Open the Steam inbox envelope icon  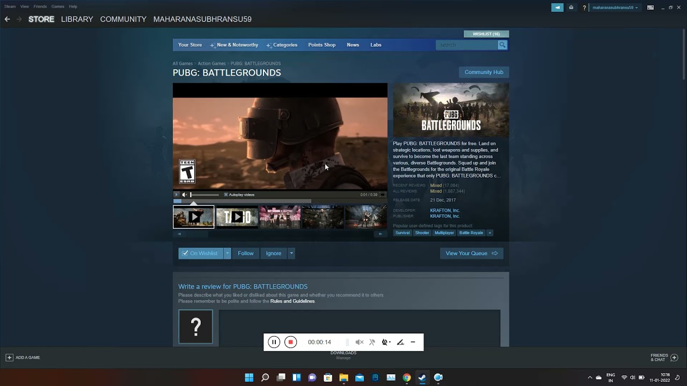click(x=571, y=8)
